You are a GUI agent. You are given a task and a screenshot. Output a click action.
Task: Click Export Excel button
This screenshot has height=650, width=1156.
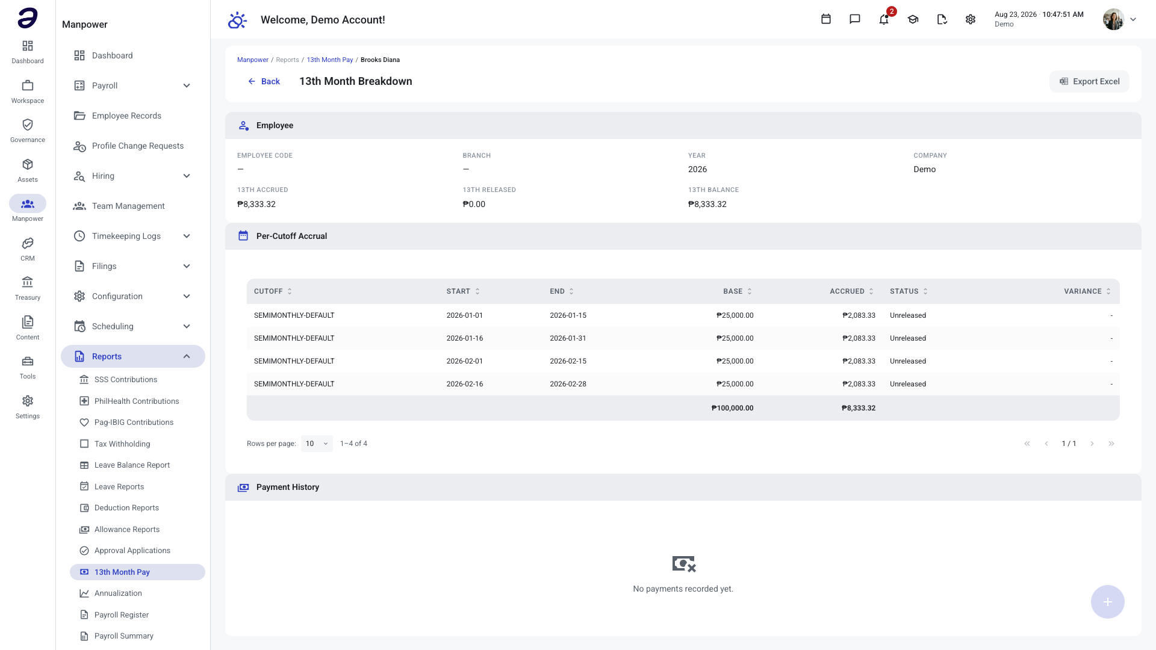point(1089,81)
